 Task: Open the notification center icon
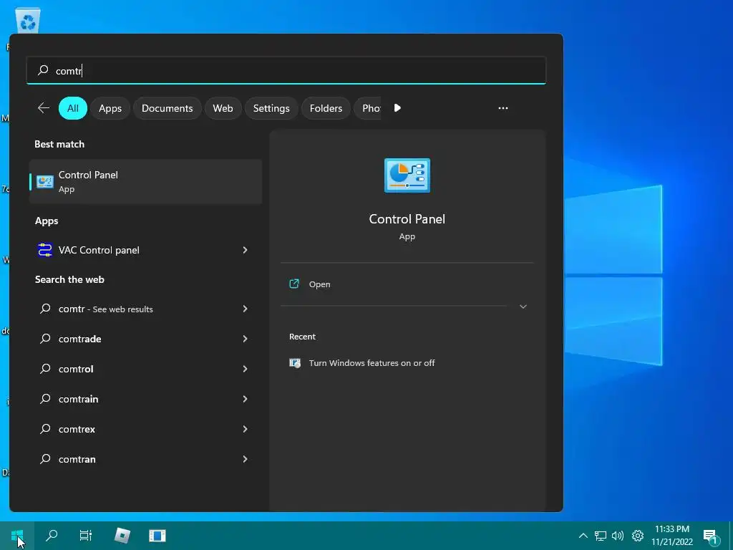[711, 536]
